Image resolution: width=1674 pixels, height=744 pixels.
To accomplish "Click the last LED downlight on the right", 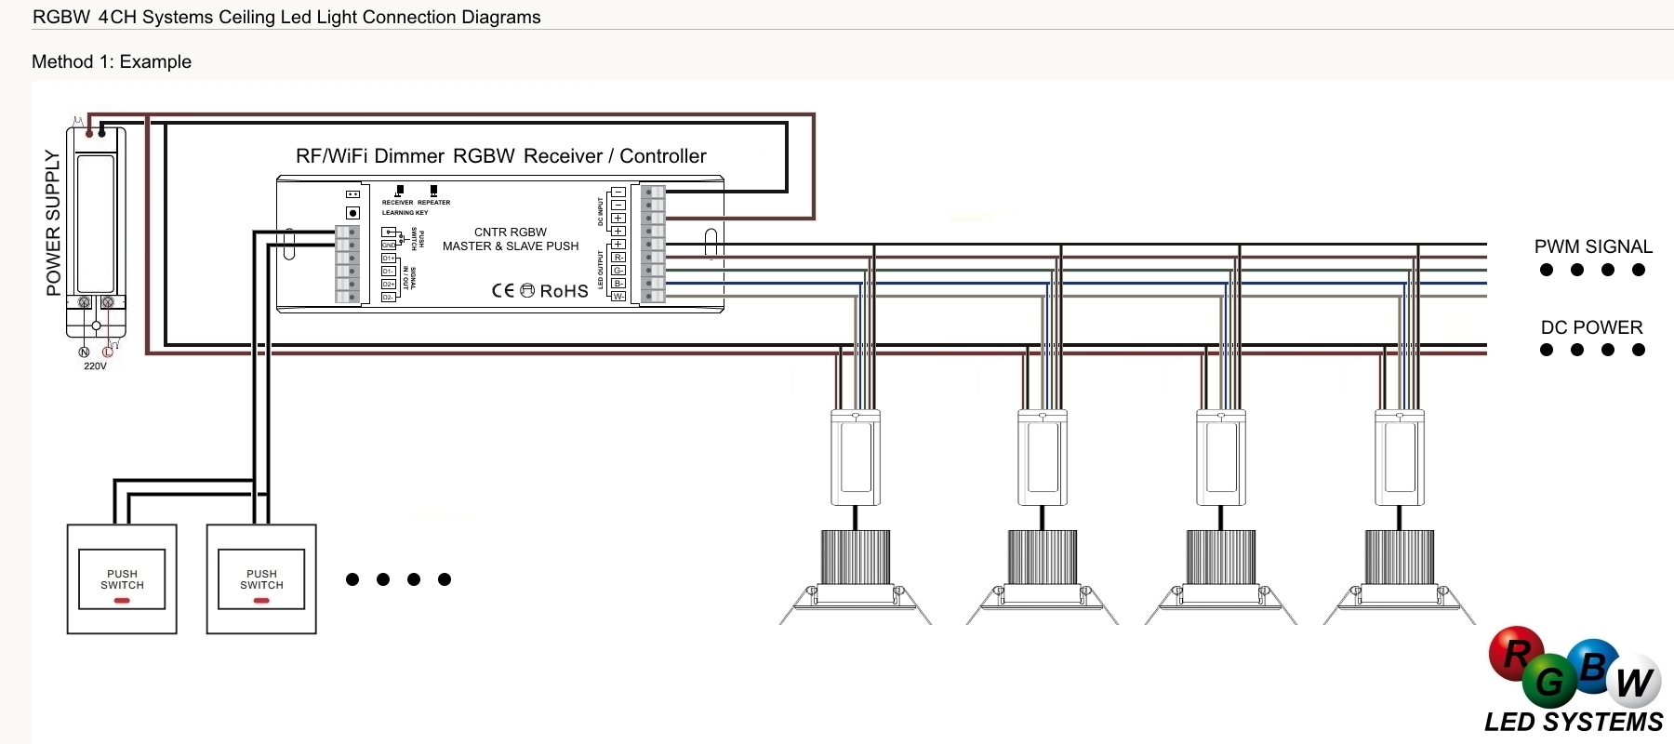I will point(1399,577).
